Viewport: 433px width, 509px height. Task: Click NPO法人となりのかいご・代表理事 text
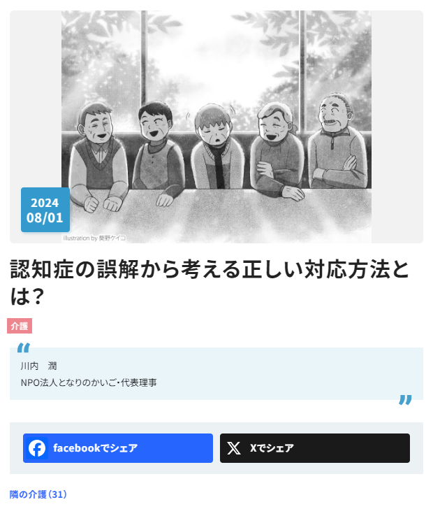89,382
